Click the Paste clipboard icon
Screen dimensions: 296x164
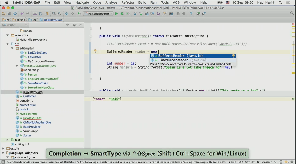point(46,13)
